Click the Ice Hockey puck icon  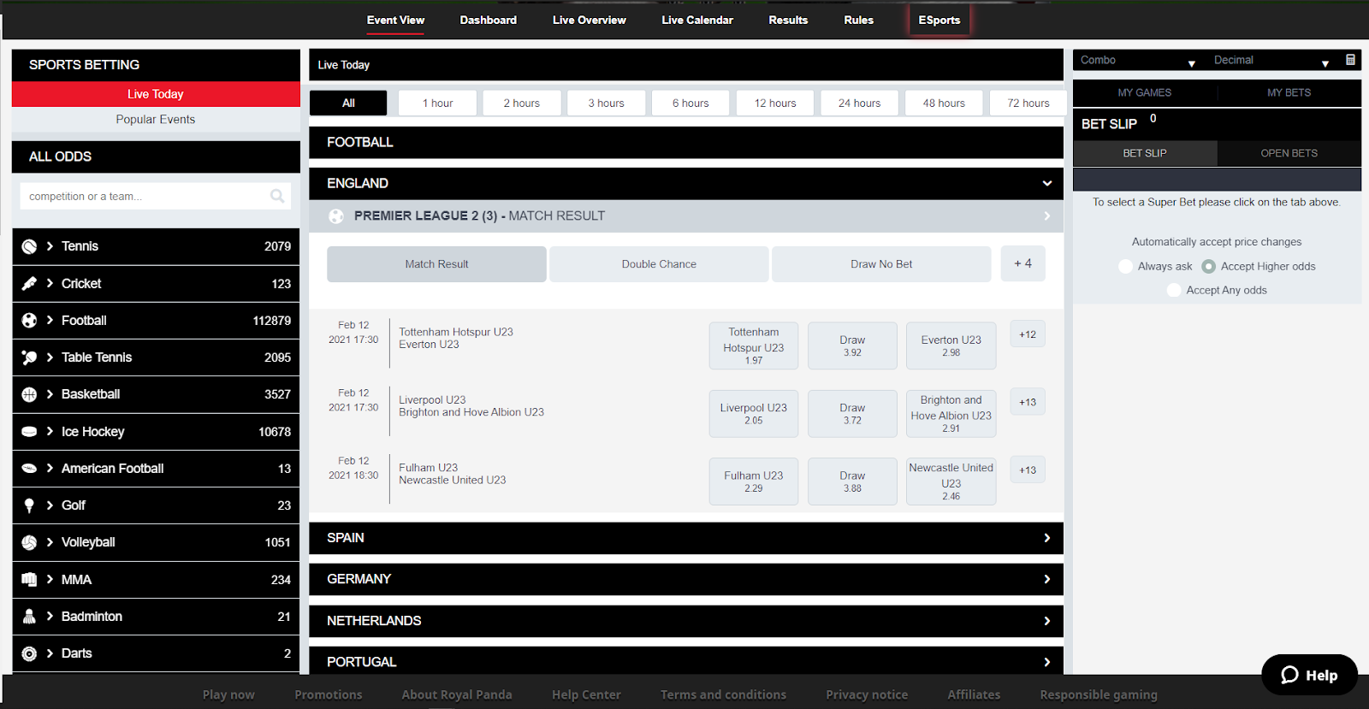29,432
